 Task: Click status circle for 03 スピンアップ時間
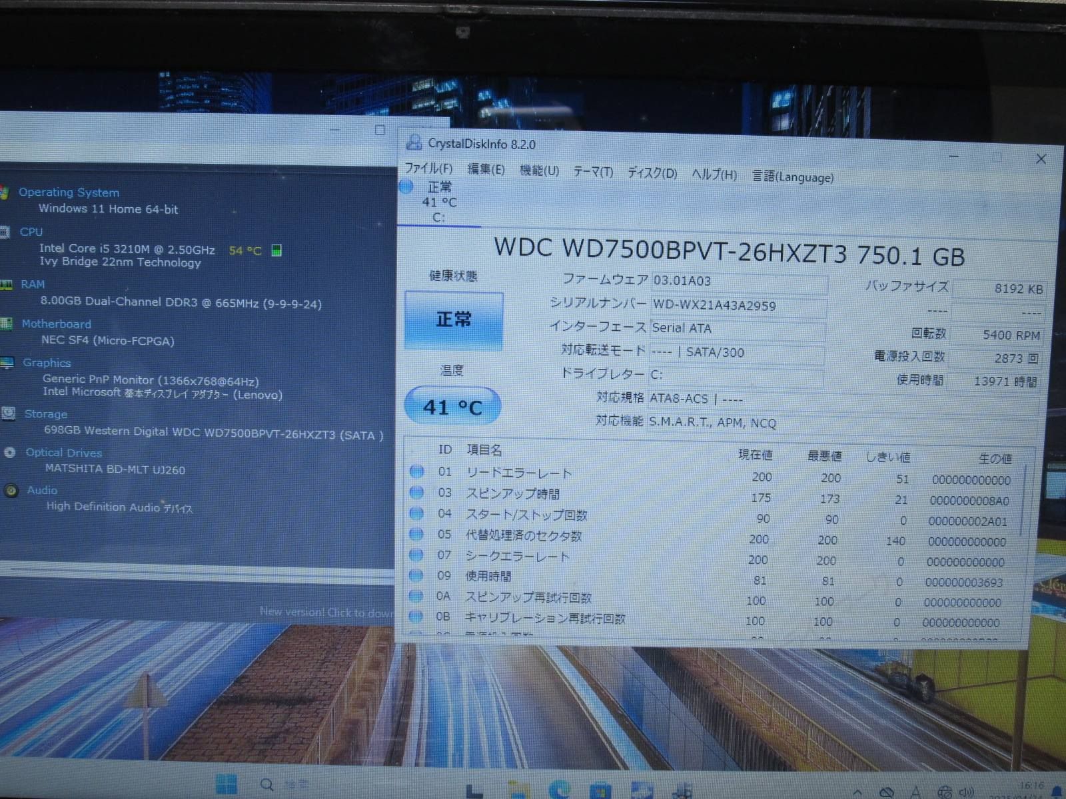point(416,492)
